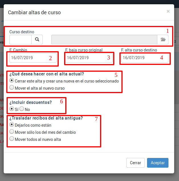This screenshot has height=181, width=179.
Task: Focus the F. baja curso original date field
Action: [x=89, y=58]
